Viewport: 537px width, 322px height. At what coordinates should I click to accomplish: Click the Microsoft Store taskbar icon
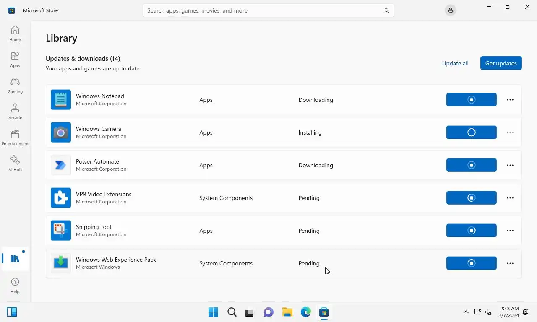324,312
